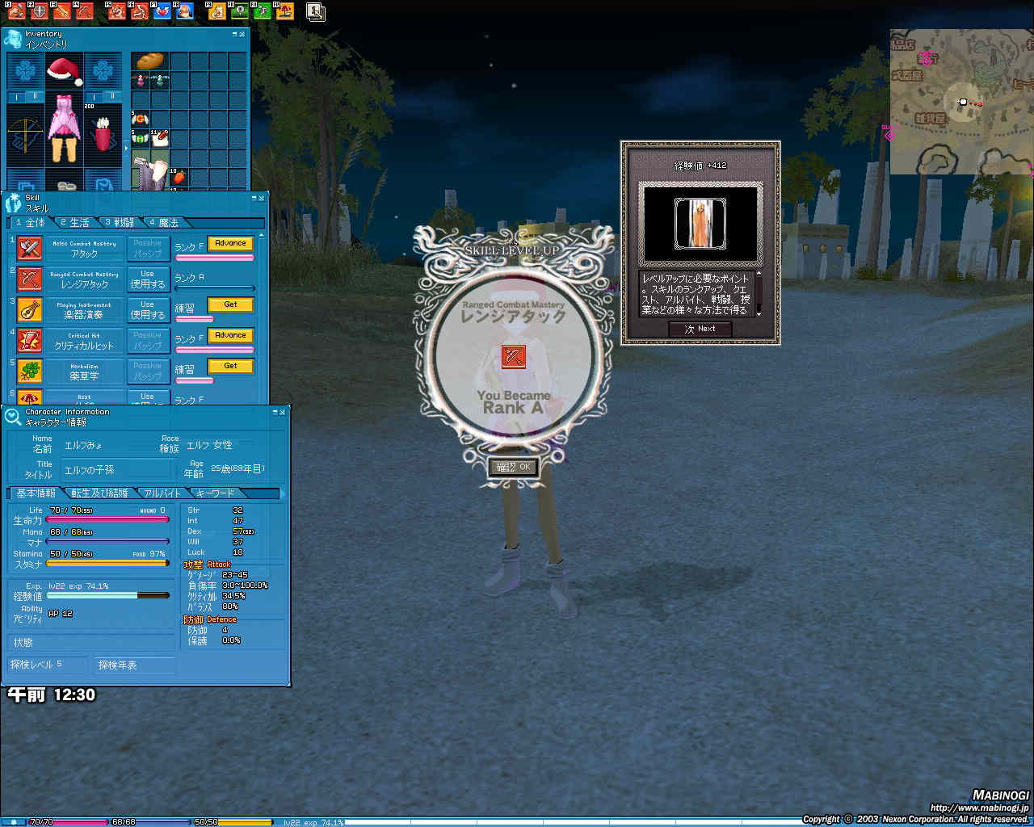Activate the F2 shield hotkey icon

[x=39, y=11]
